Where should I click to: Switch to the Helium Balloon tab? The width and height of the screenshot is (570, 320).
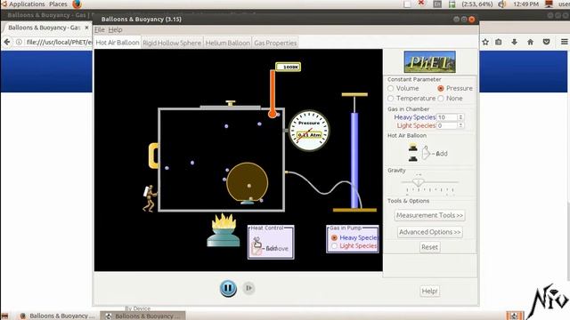click(x=228, y=43)
